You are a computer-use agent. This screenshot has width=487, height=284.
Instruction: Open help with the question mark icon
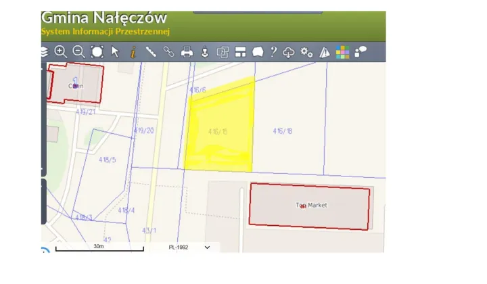coord(273,52)
